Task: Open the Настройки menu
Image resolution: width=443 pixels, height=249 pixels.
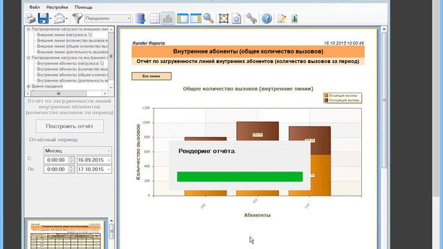Action: [x=57, y=7]
